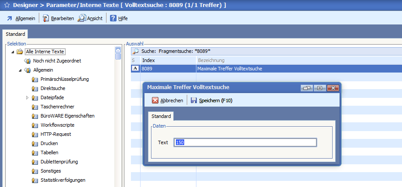402x187 pixels.
Task: Open the Ansicht magnifier menu
Action: (90, 18)
